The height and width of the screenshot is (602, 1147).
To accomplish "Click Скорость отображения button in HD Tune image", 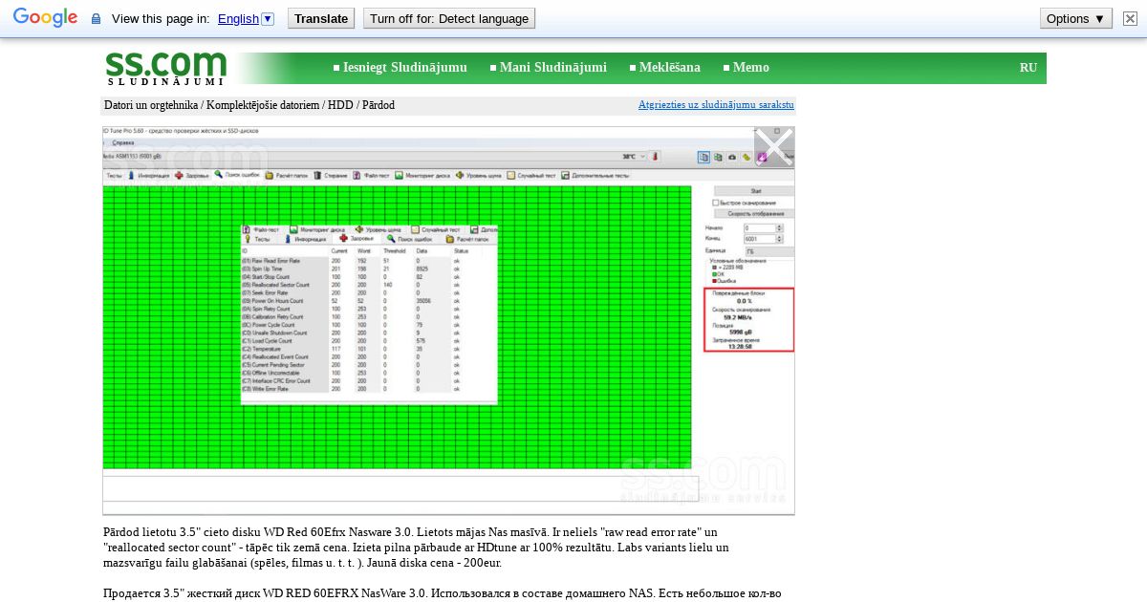I will [755, 214].
